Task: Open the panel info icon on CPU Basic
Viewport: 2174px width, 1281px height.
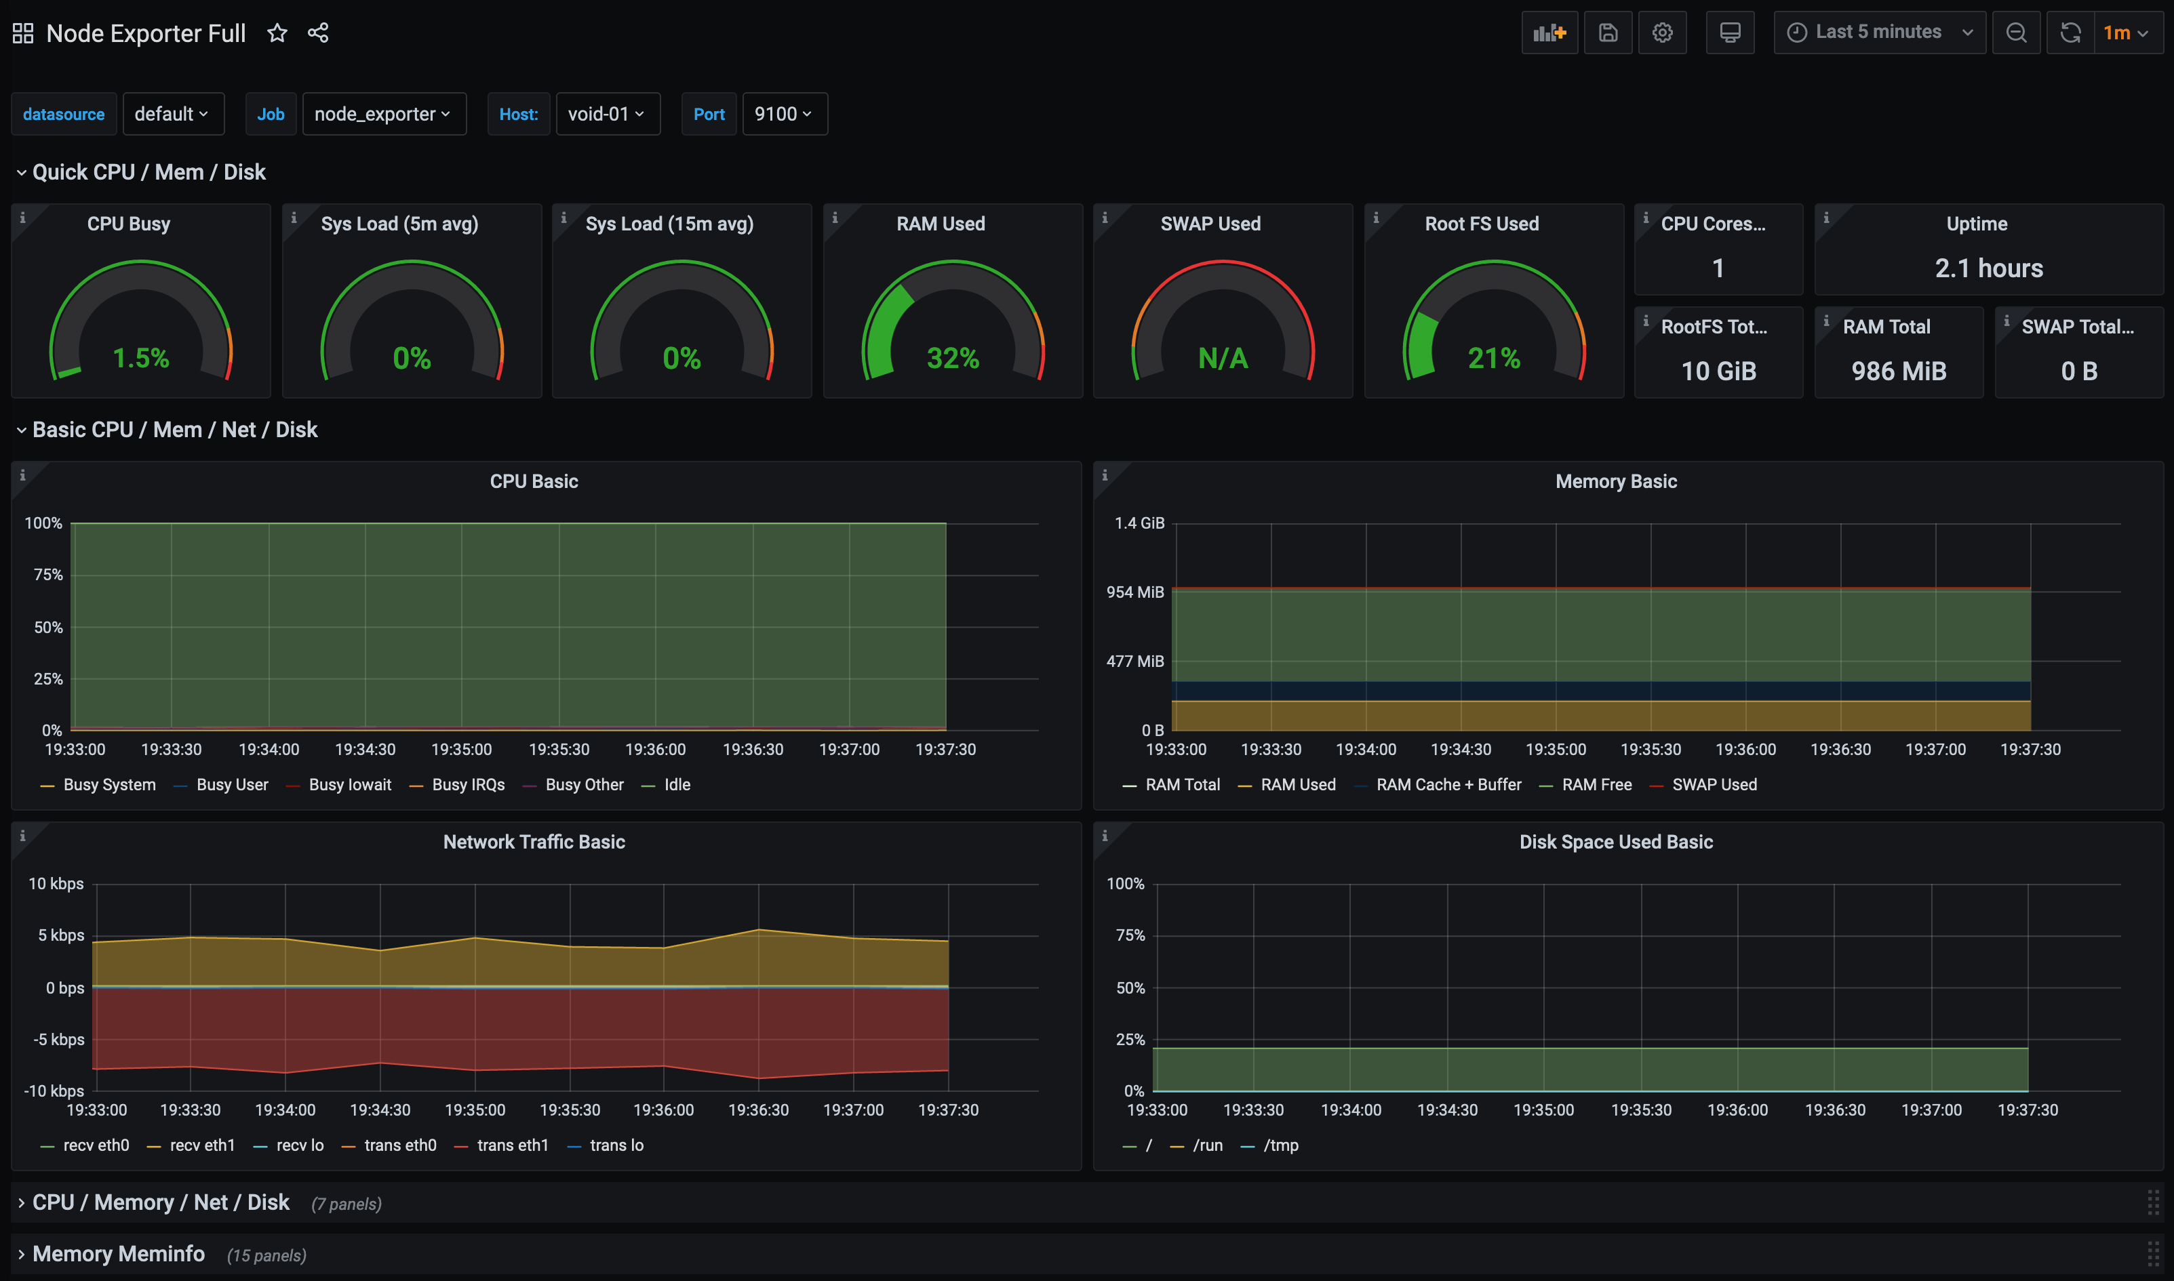Action: click(23, 473)
